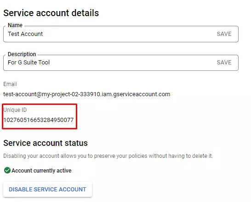This screenshot has height=202, width=251.
Task: Click the gserviceaccount.com part of the email
Action: pyautogui.click(x=142, y=94)
